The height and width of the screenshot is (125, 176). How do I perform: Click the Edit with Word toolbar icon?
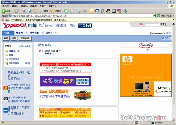point(84,11)
